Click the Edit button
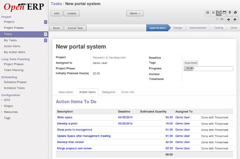 (57, 13)
